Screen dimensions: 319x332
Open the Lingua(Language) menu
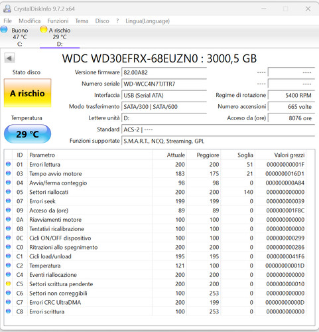click(147, 21)
